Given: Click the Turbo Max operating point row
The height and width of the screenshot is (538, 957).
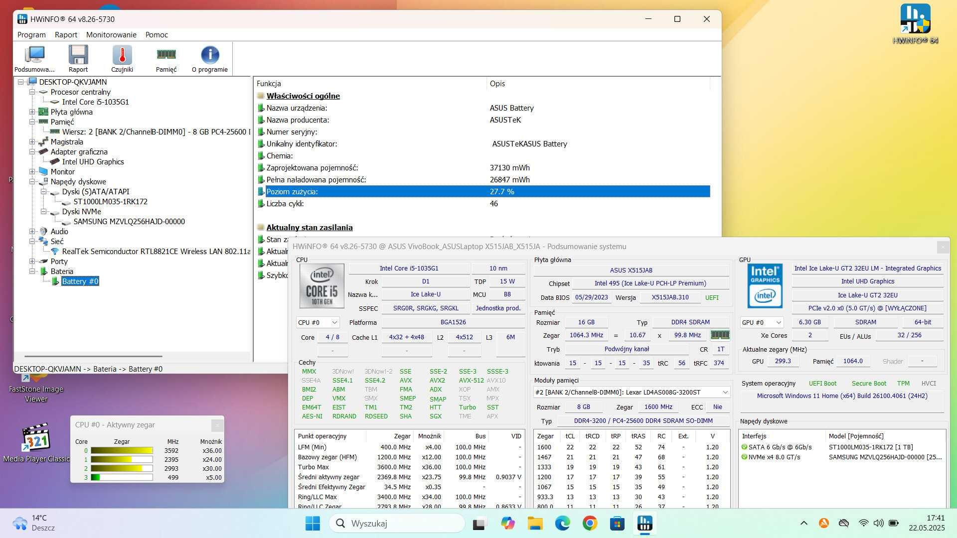Looking at the screenshot, I should tap(409, 467).
